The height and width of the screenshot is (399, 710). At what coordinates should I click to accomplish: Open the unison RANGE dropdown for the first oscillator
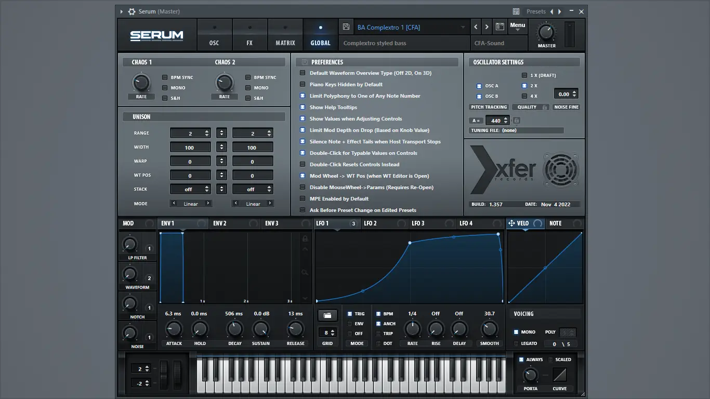[190, 134]
